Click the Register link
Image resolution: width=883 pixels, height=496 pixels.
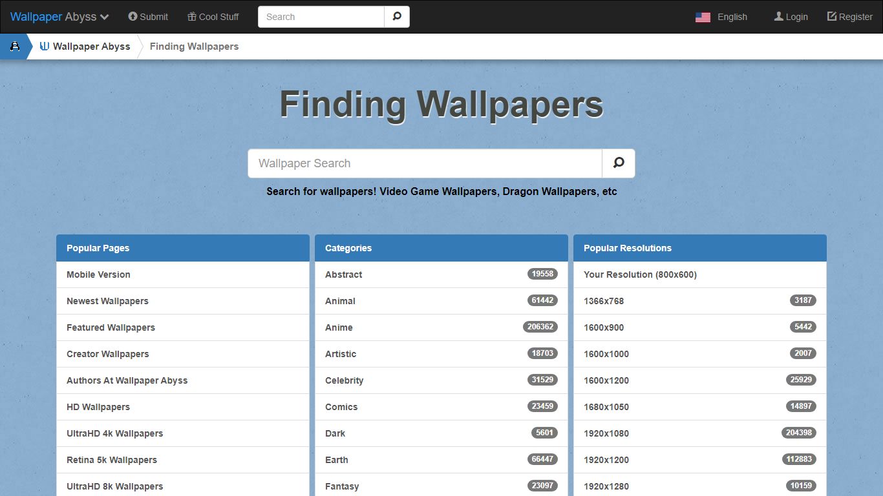[850, 17]
